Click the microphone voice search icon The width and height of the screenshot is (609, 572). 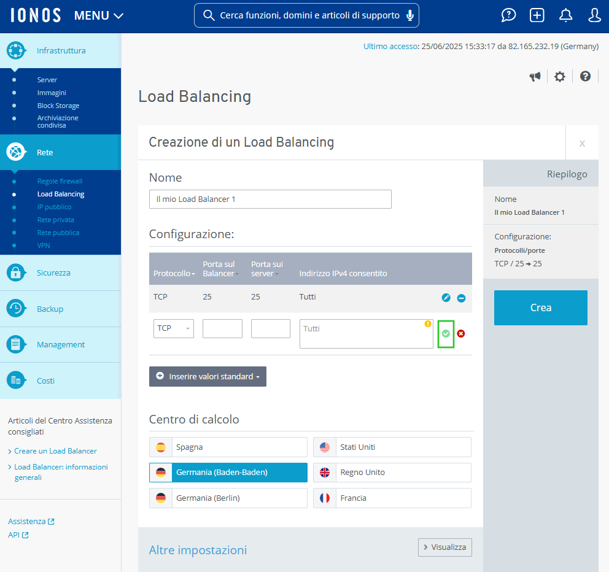coord(409,15)
